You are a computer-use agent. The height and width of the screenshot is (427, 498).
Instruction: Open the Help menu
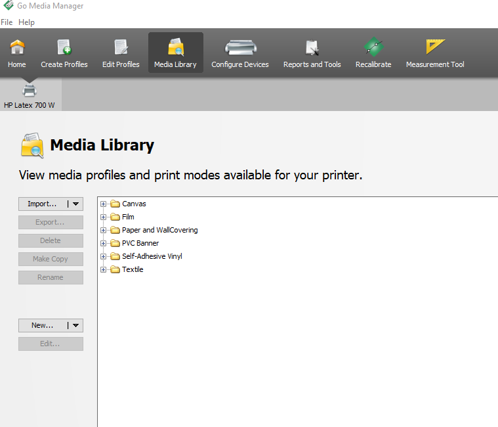tap(26, 22)
